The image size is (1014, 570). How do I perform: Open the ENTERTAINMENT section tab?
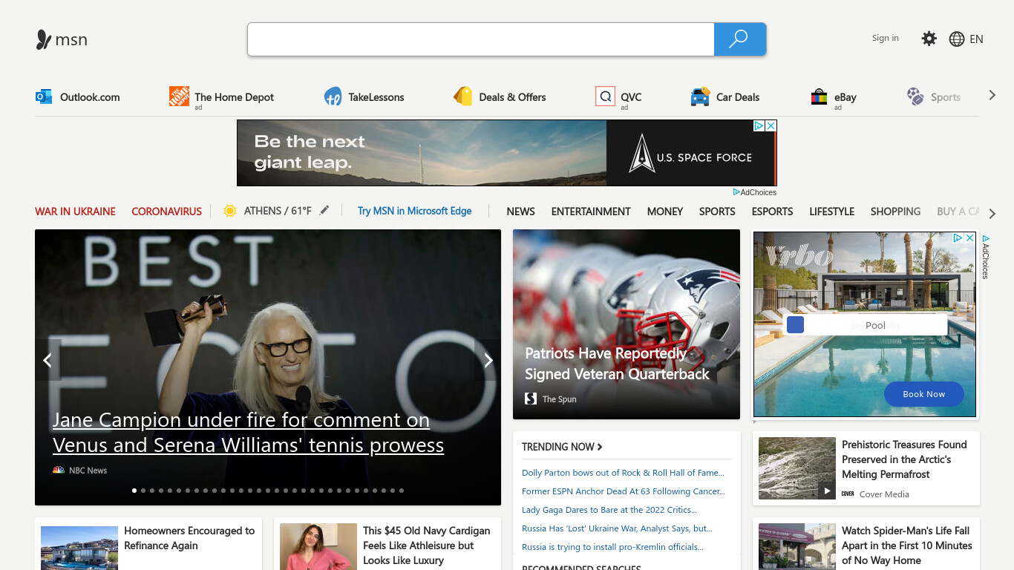[x=591, y=212]
